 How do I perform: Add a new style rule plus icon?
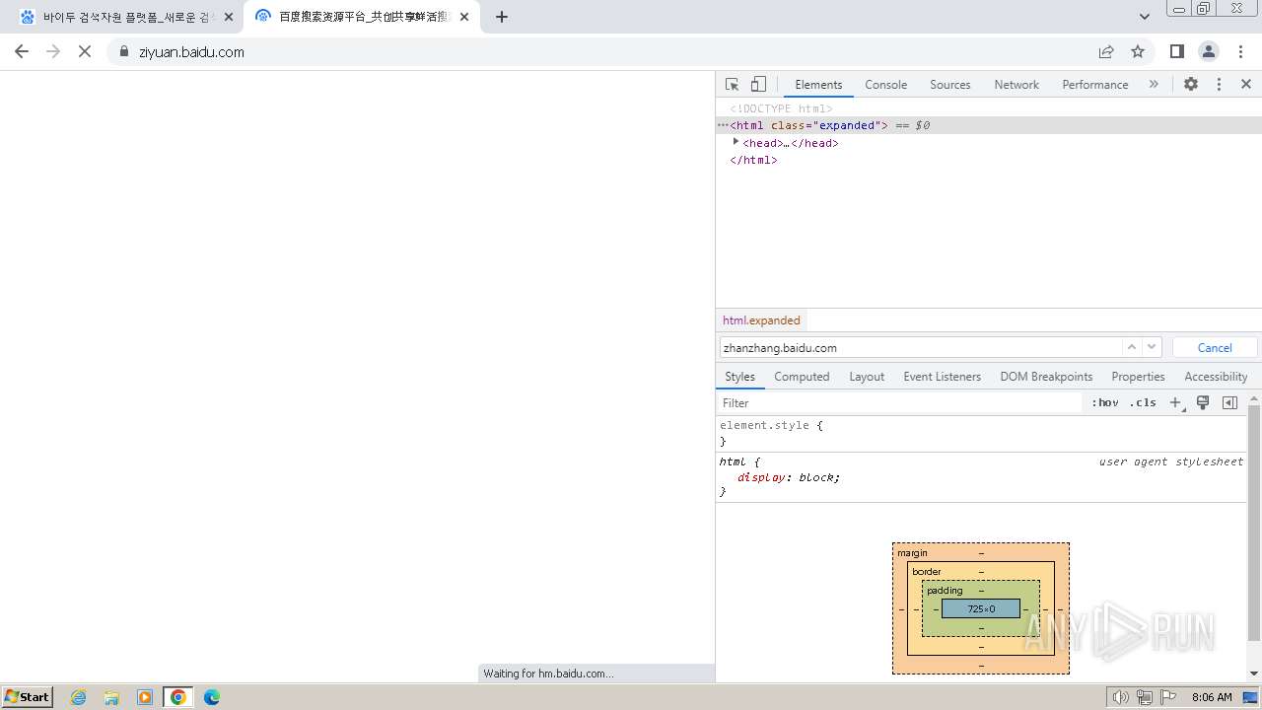[1175, 402]
